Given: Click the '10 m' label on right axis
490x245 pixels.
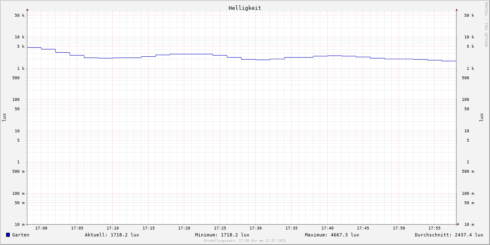Looking at the screenshot, I should [x=469, y=225].
